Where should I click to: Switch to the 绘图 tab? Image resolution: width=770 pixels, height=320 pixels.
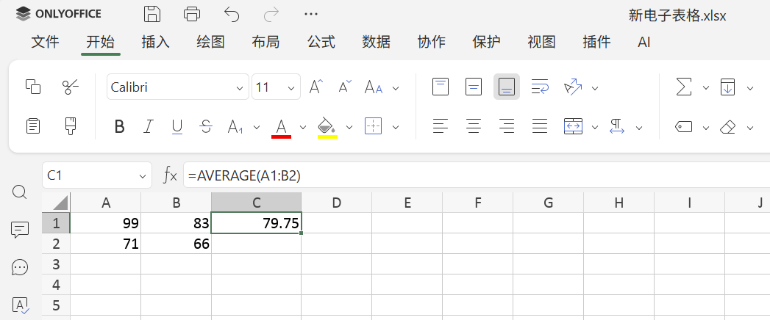[210, 42]
